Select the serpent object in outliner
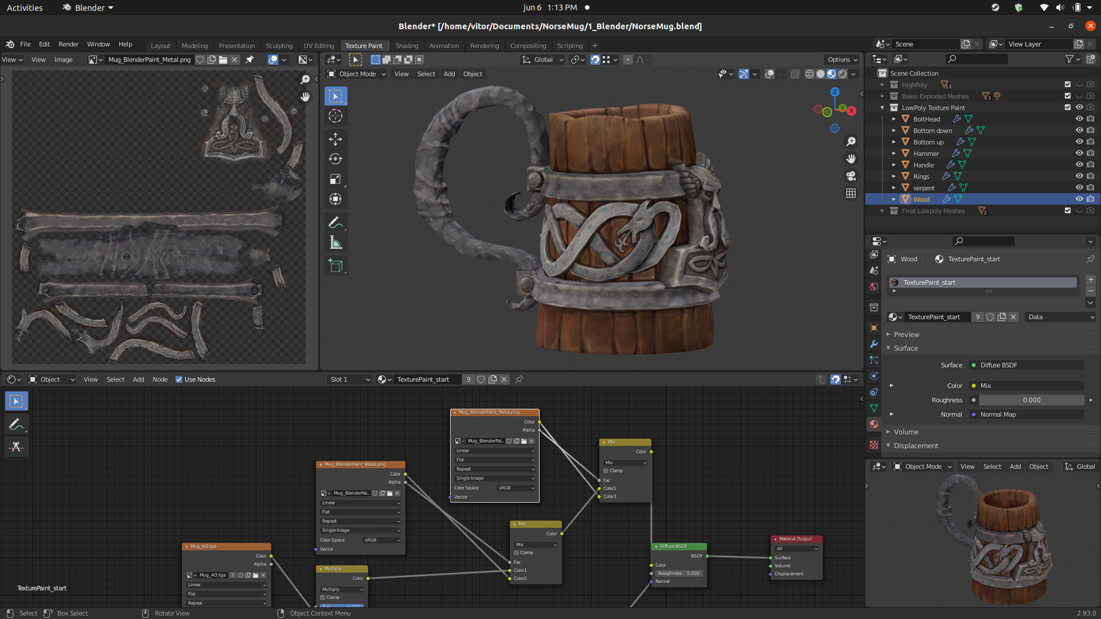 [924, 188]
